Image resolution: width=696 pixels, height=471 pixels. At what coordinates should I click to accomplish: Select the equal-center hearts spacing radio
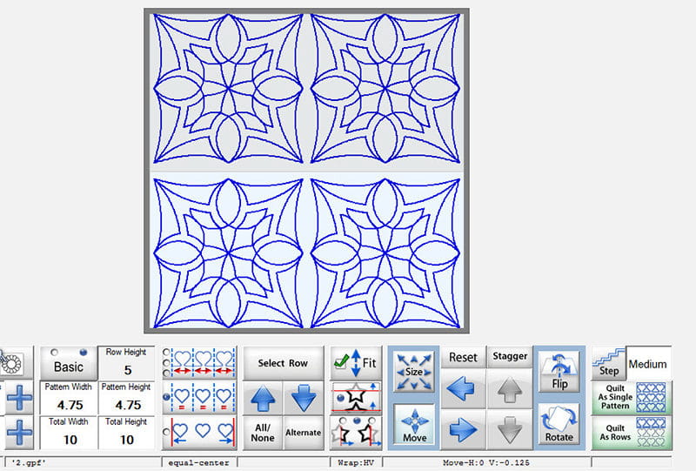point(166,397)
